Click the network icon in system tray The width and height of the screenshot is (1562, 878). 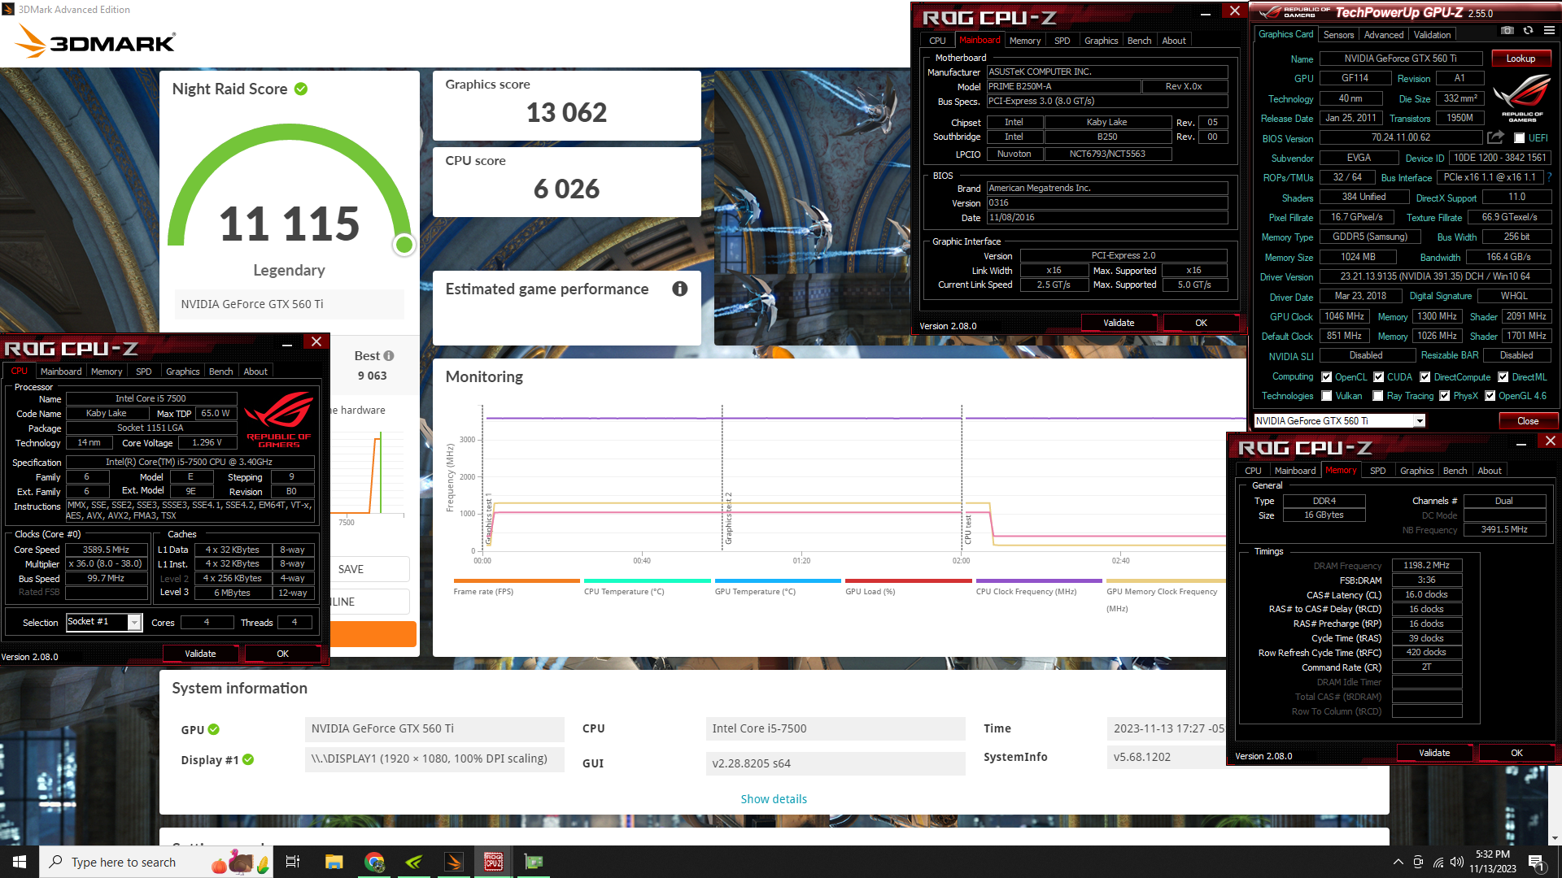coord(1438,862)
